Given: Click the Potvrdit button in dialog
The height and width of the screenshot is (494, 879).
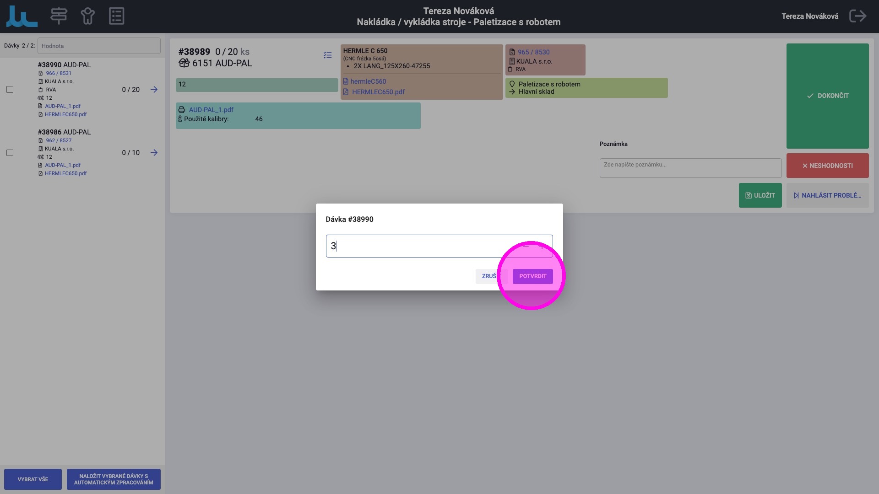Looking at the screenshot, I should (532, 276).
